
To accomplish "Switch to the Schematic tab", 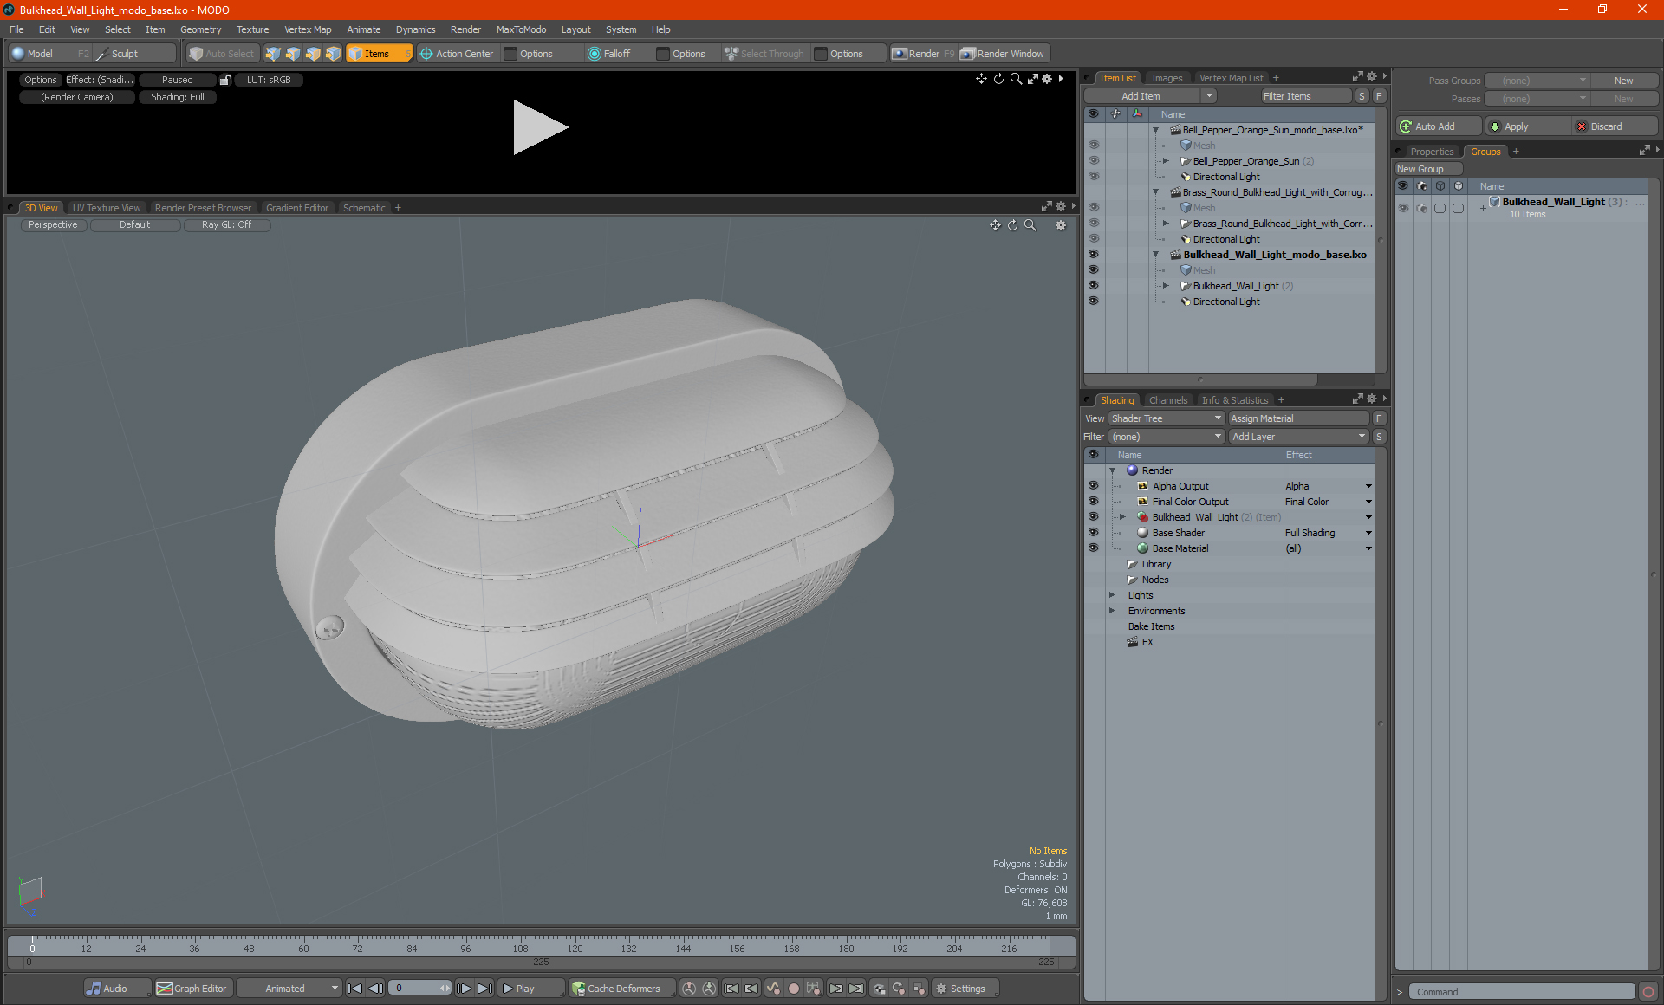I will 364,208.
